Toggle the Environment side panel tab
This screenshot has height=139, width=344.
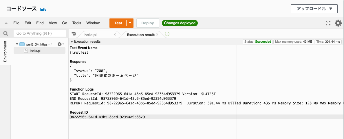click(6, 51)
